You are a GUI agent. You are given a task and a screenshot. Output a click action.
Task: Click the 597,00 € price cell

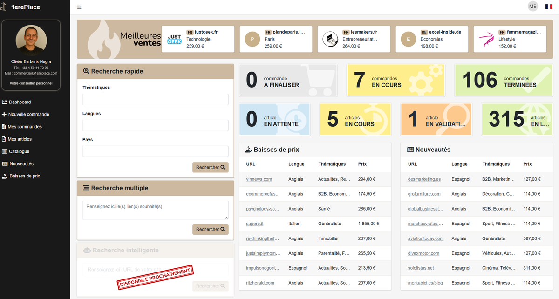pos(533,238)
